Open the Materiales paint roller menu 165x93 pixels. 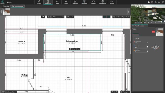84,2
